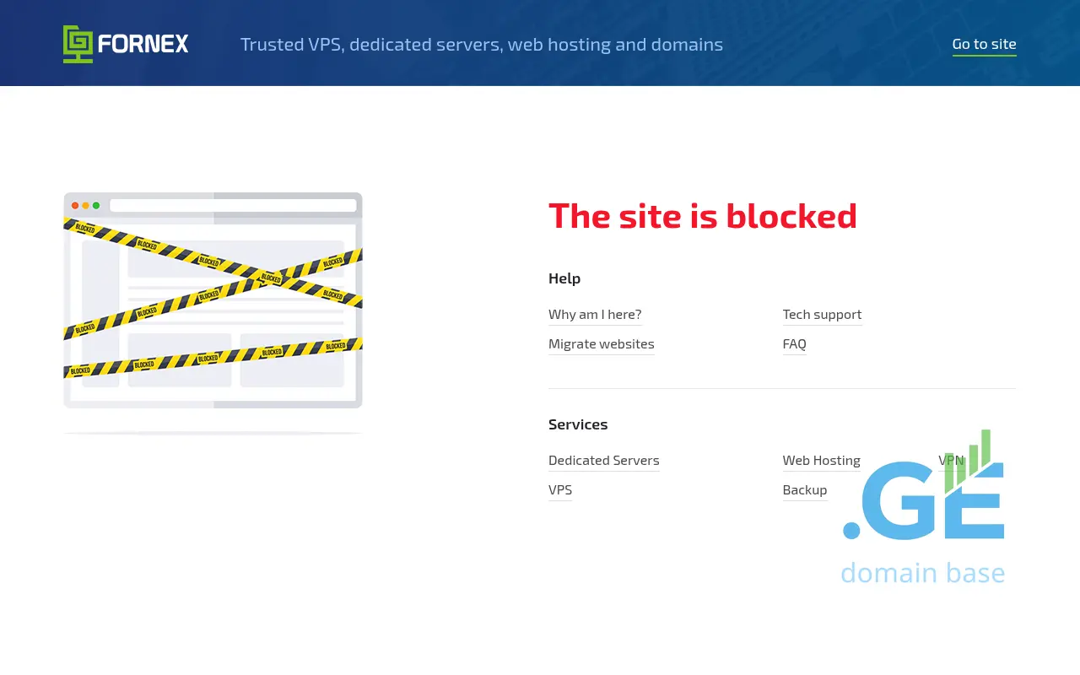
Task: Click the red The site is blocked heading
Action: coord(702,216)
